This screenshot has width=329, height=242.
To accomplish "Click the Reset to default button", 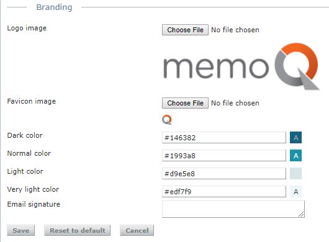I will coord(77,230).
